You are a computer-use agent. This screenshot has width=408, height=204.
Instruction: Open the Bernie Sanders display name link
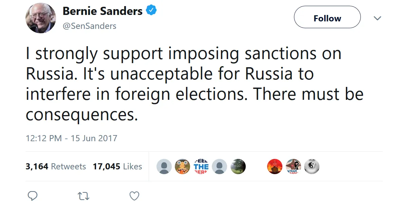[x=103, y=11]
